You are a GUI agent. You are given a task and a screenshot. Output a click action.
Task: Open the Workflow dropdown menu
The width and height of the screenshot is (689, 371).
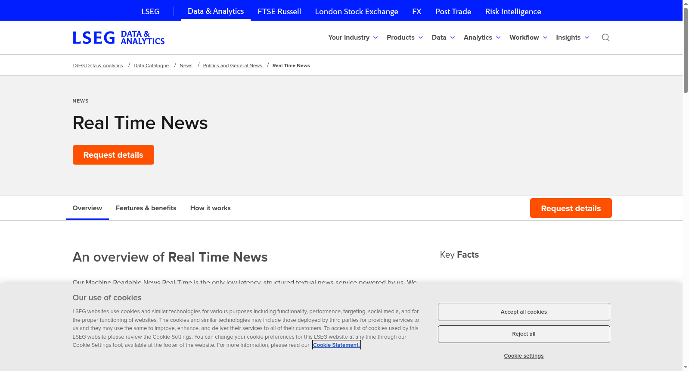pos(528,37)
